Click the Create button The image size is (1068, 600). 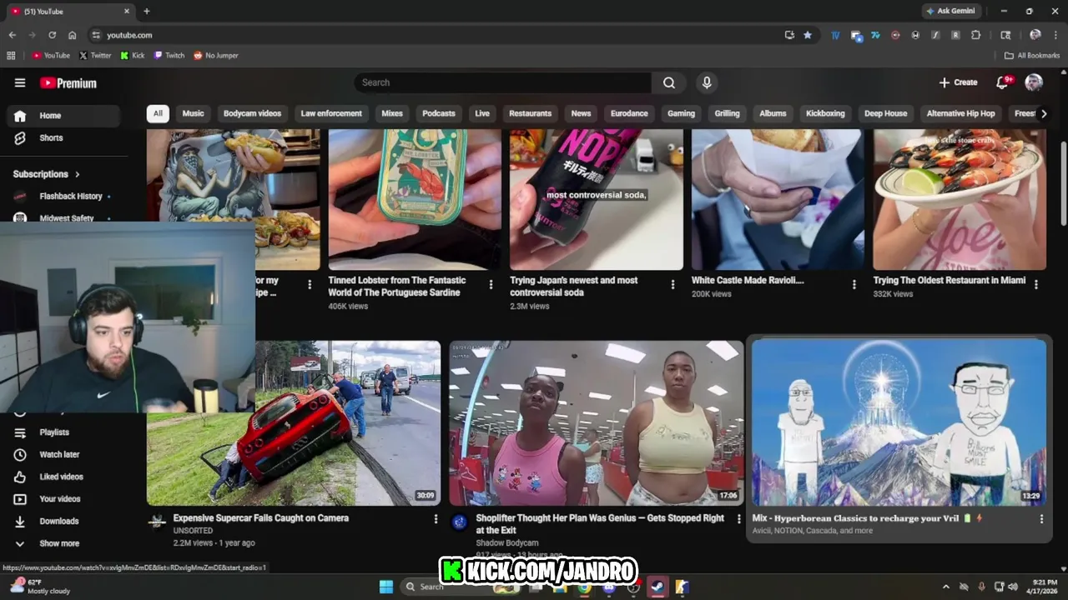click(958, 82)
